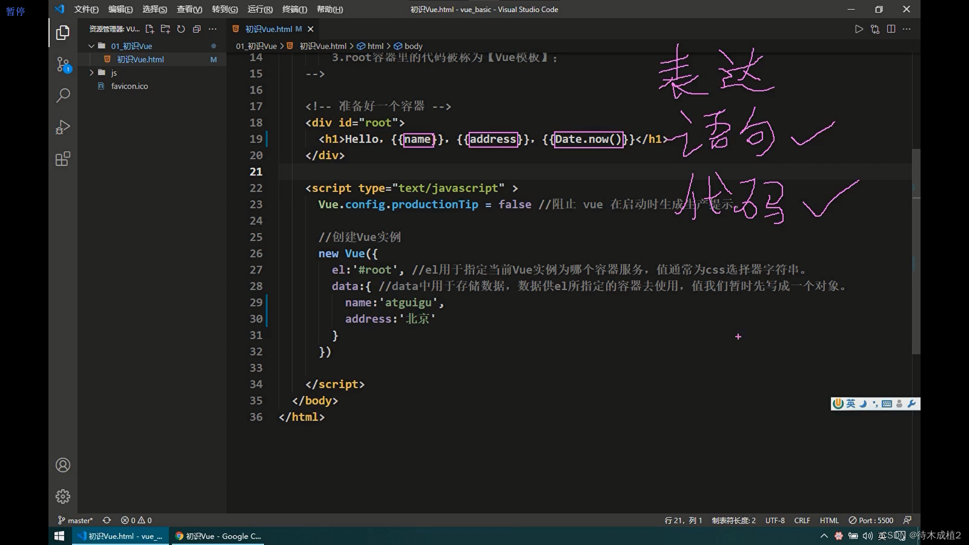Switch to 初识Vue.html VS Code taskbar item
Viewport: 969px width, 545px height.
(x=120, y=536)
